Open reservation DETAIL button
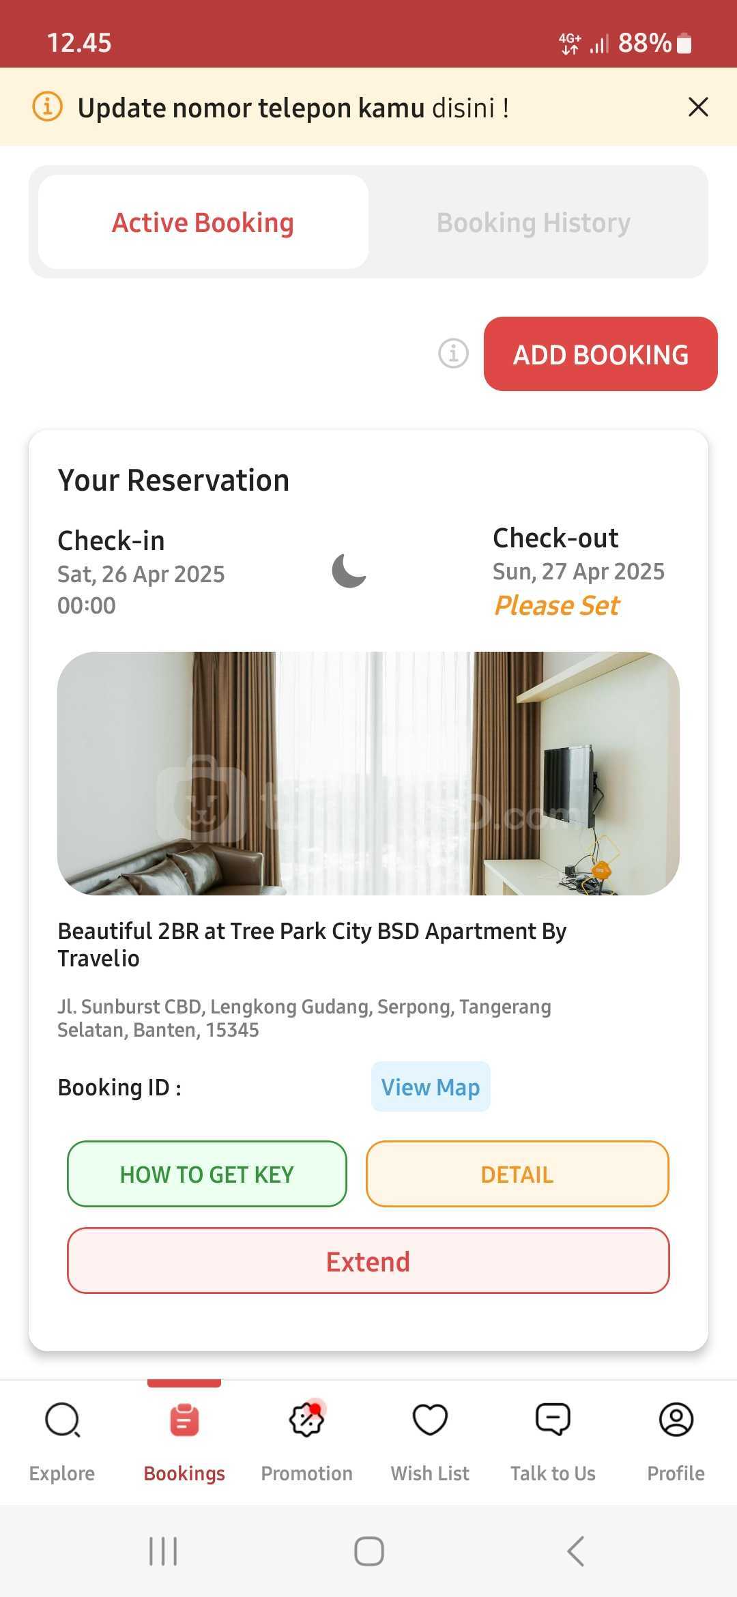Screen dimensions: 737x1597 click(517, 1174)
